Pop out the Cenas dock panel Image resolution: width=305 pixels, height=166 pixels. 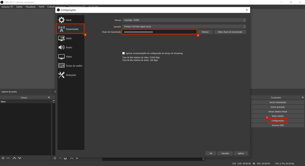pos(49,98)
